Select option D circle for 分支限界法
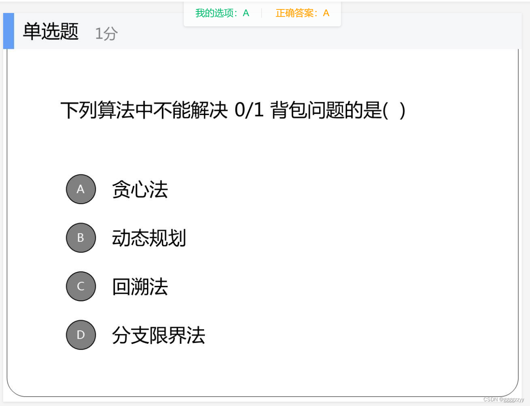This screenshot has height=406, width=530. pyautogui.click(x=81, y=335)
